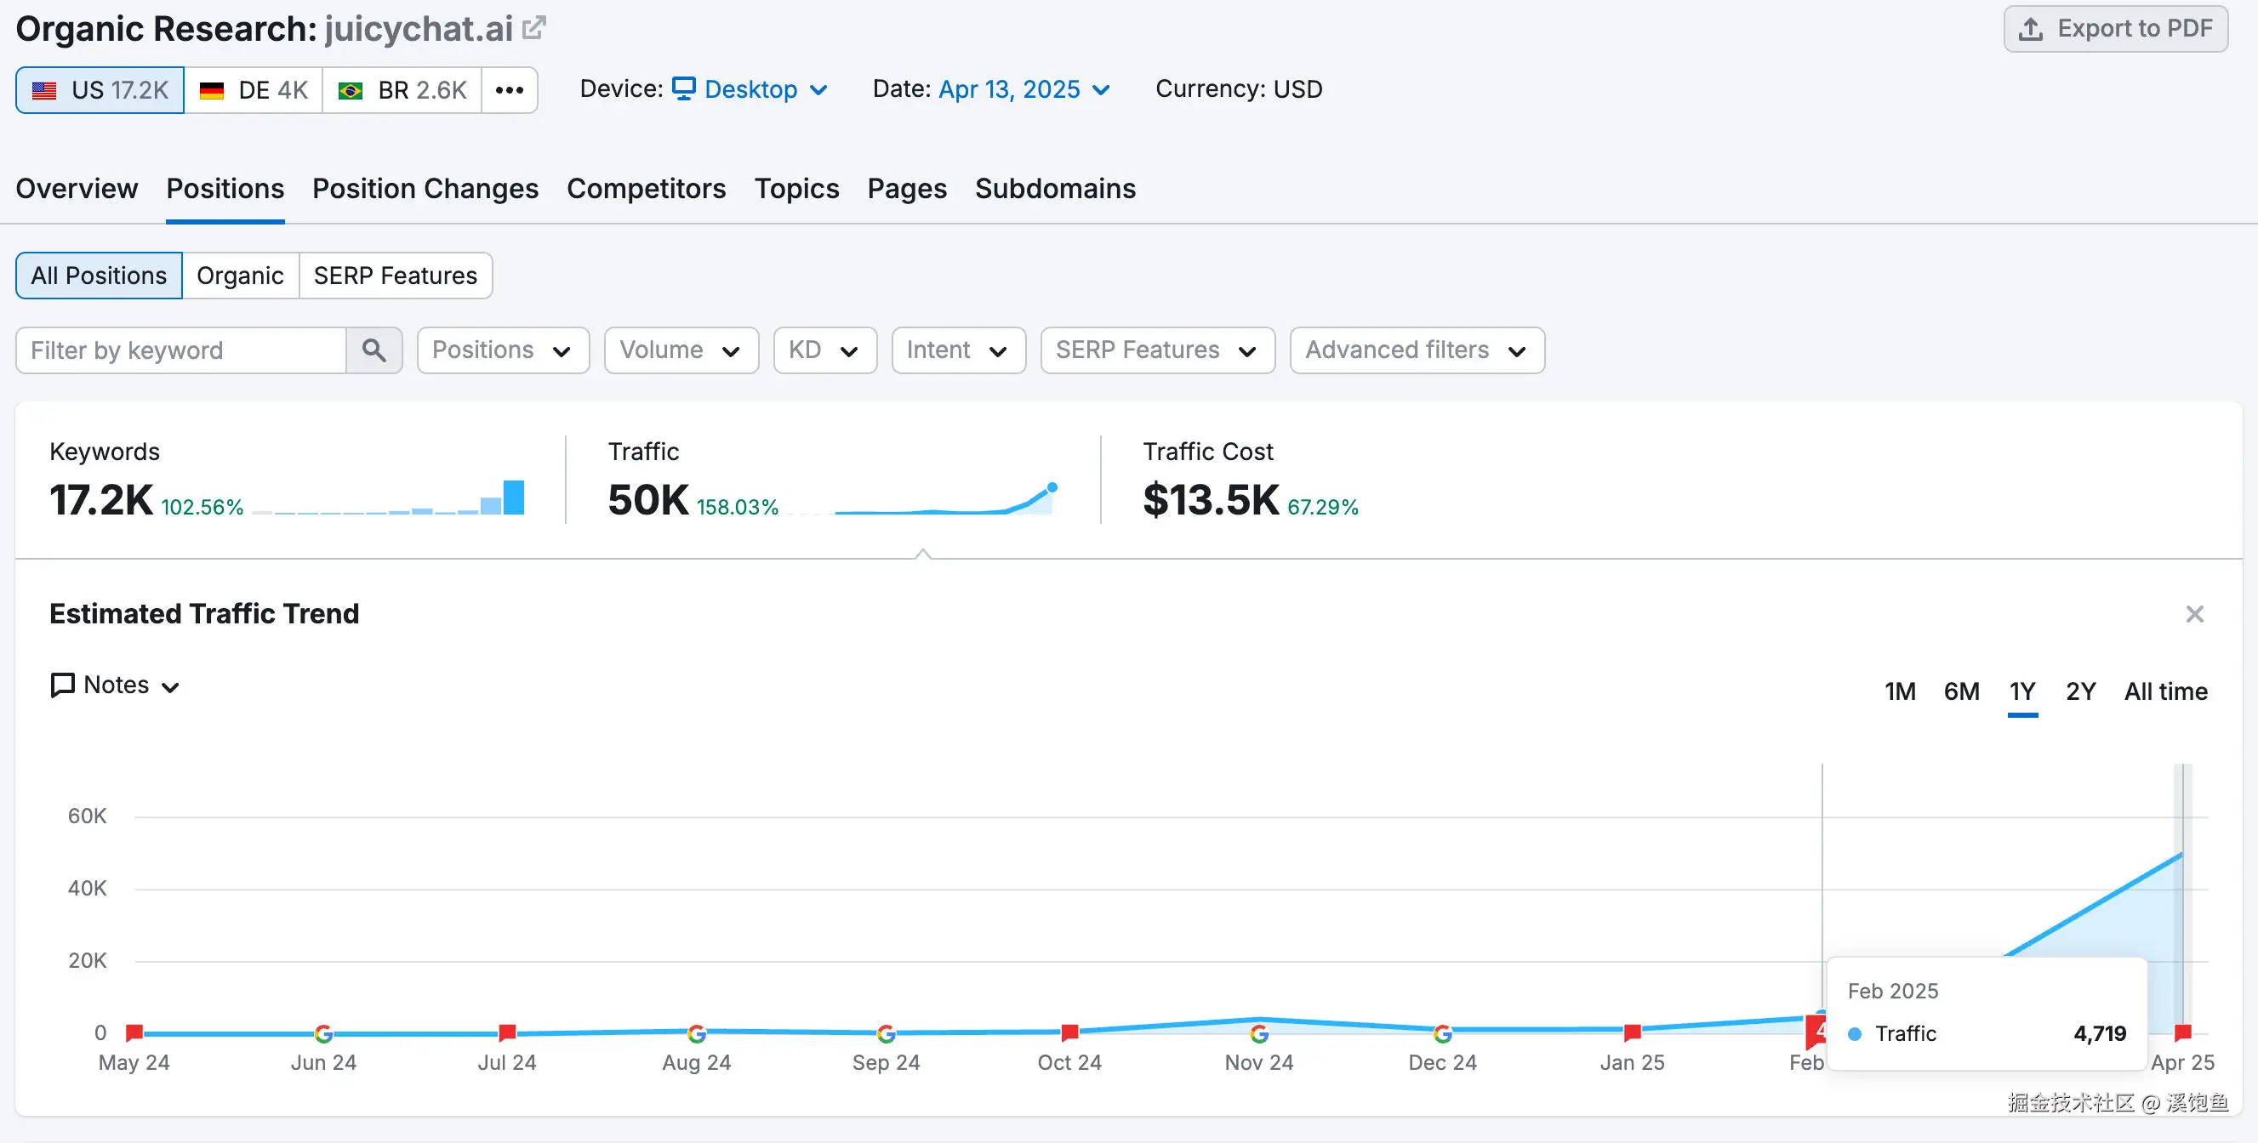Select the All Positions toggle
This screenshot has width=2258, height=1143.
[x=99, y=276]
